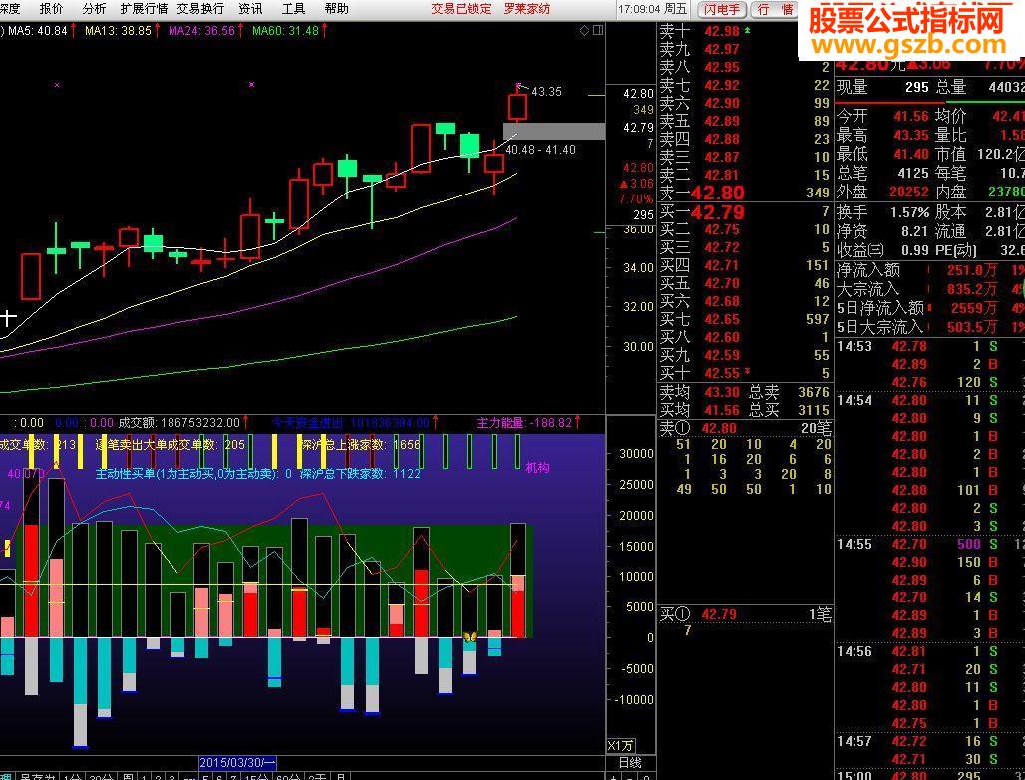
Task: Click the X1万 scale label
Action: pyautogui.click(x=621, y=746)
